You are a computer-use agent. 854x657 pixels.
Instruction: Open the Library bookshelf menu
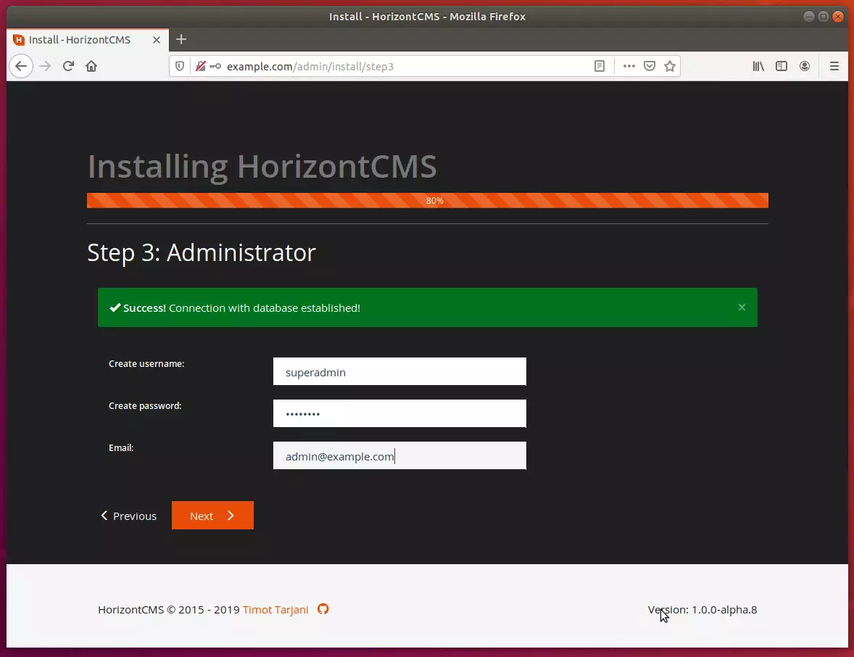758,67
